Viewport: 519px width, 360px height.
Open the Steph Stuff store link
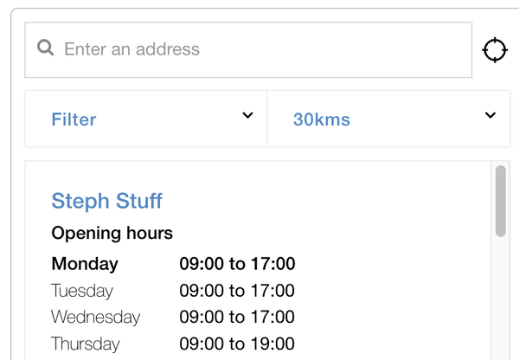(x=107, y=202)
